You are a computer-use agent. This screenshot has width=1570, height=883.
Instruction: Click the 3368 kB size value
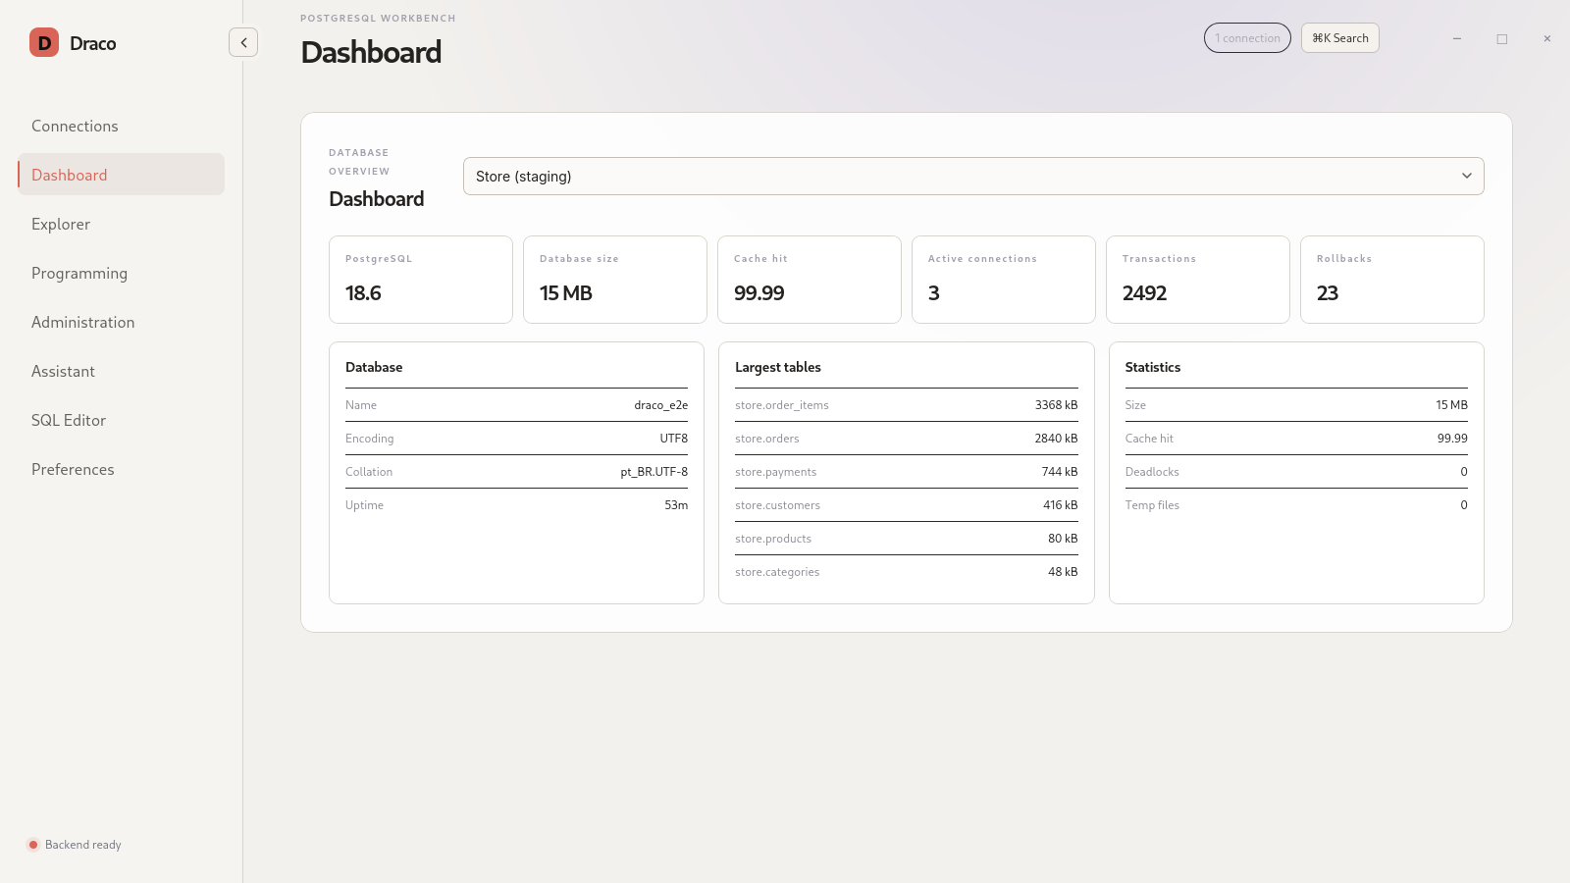coord(1057,405)
